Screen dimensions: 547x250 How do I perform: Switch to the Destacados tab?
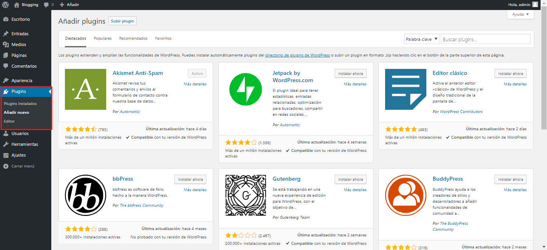pyautogui.click(x=76, y=38)
